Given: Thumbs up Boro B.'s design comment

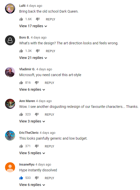Looking at the screenshot, I should point(21,51).
